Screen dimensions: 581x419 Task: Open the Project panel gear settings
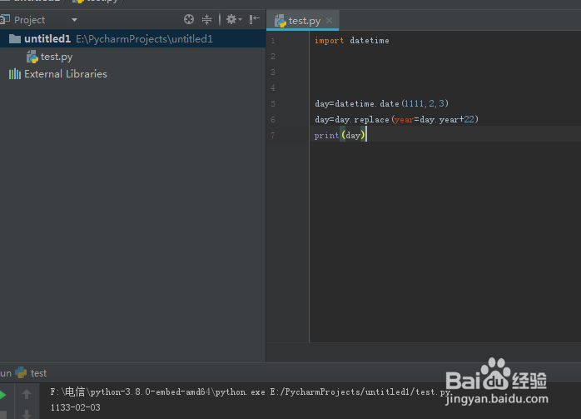click(x=234, y=19)
